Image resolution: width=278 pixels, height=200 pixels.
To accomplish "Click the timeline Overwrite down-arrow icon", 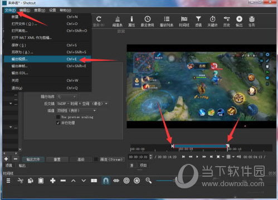I will pyautogui.click(x=84, y=181).
